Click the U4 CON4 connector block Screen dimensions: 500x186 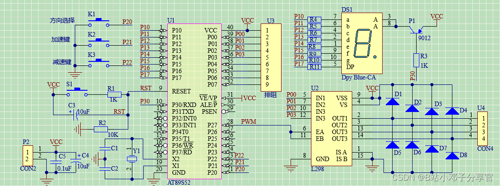click(482, 128)
